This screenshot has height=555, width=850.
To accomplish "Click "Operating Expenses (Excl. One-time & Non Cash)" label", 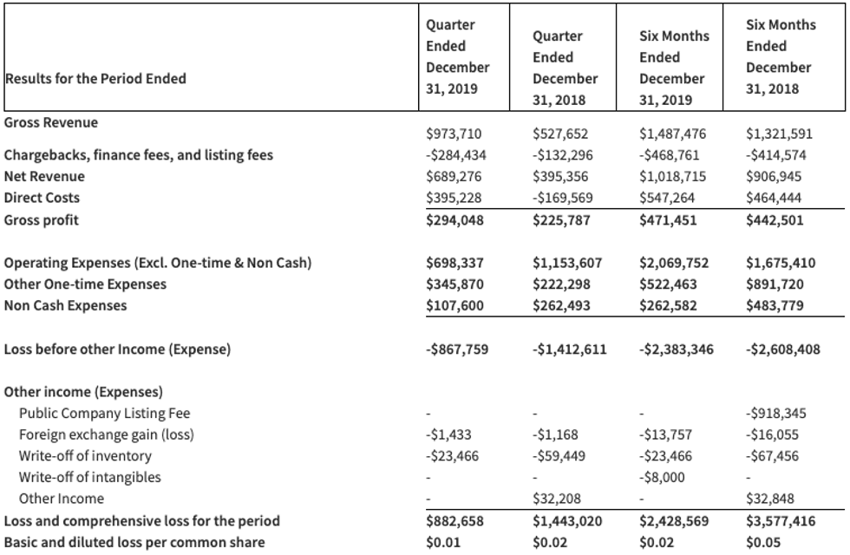I will [x=158, y=263].
